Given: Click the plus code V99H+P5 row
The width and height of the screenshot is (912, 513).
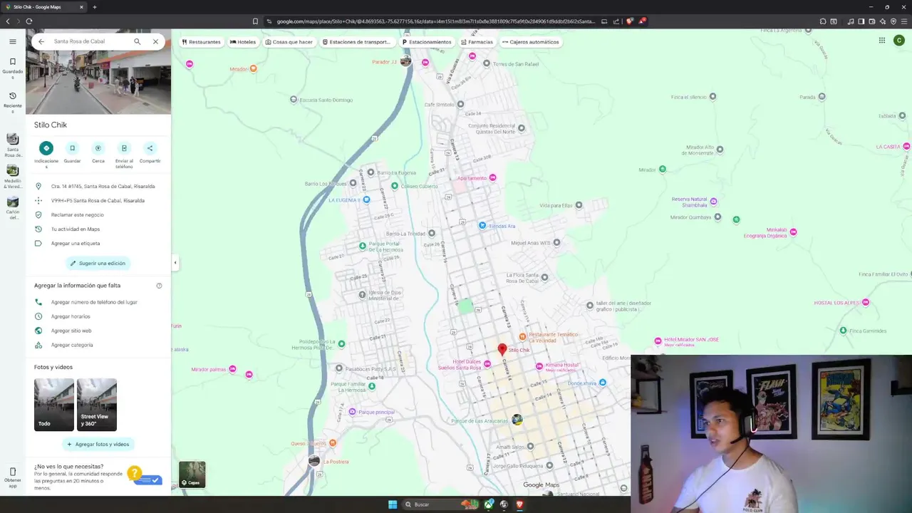Looking at the screenshot, I should (98, 200).
